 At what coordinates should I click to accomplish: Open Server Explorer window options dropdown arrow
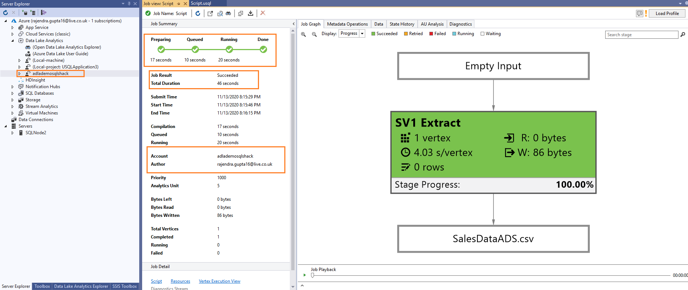pos(123,4)
